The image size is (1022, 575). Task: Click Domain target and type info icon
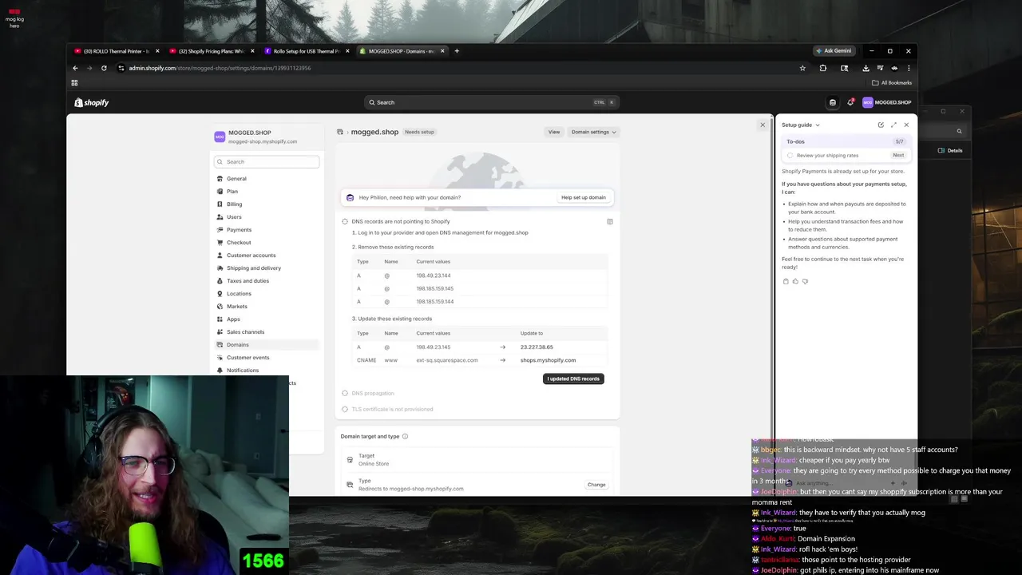click(x=405, y=436)
